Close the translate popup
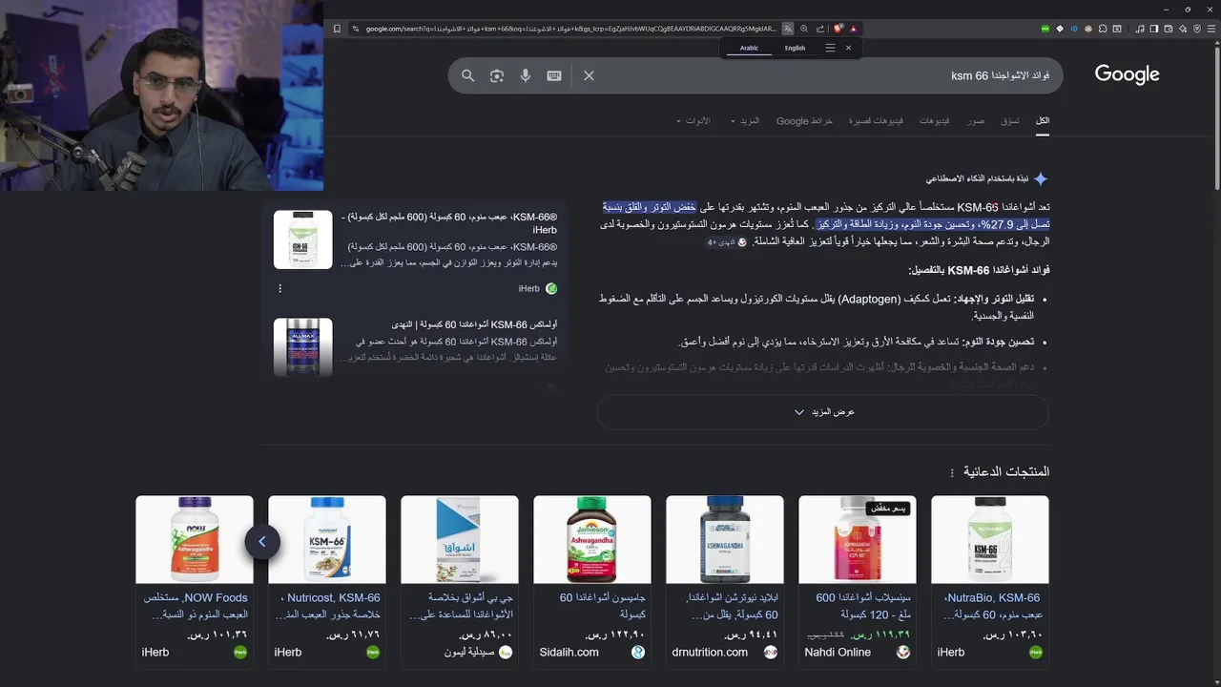This screenshot has height=687, width=1221. (x=848, y=48)
